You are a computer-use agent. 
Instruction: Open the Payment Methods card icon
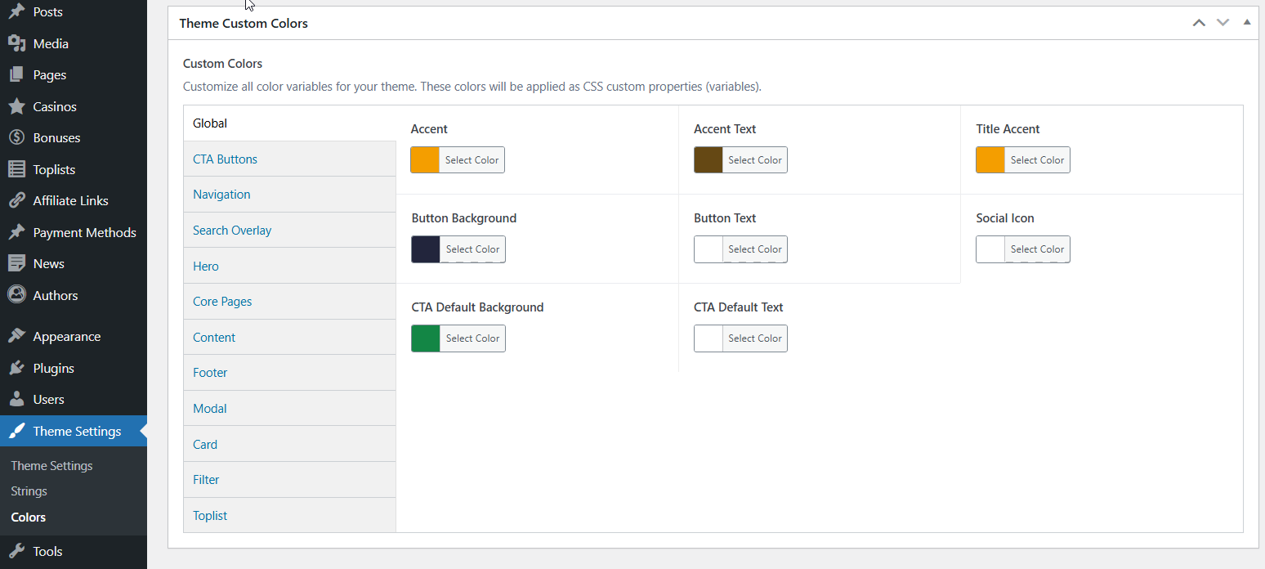tap(18, 231)
